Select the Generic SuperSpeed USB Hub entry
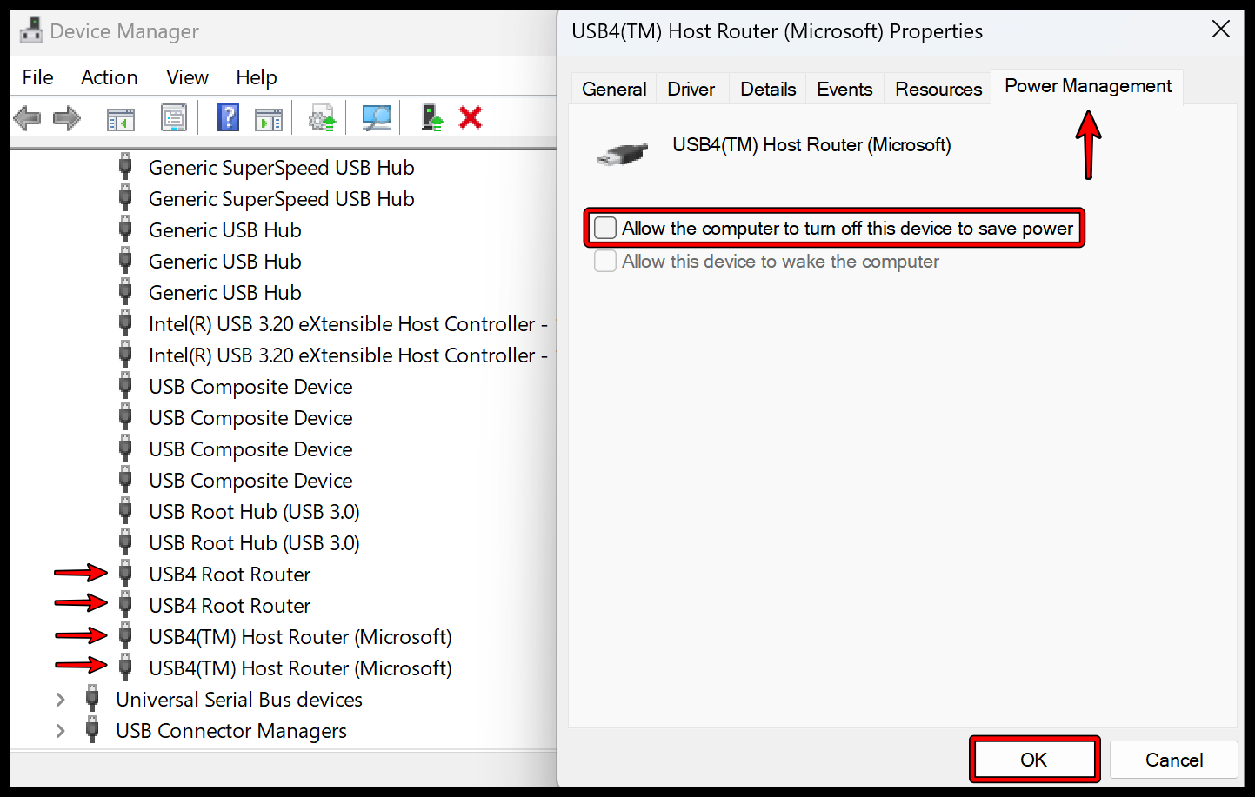 tap(281, 167)
